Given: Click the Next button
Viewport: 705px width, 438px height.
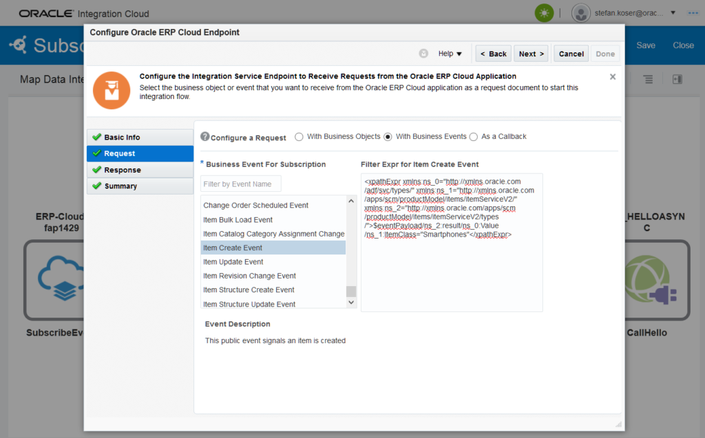Looking at the screenshot, I should 532,54.
